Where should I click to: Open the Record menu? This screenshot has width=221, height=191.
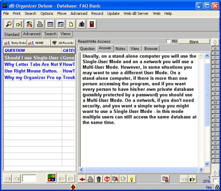point(97,13)
